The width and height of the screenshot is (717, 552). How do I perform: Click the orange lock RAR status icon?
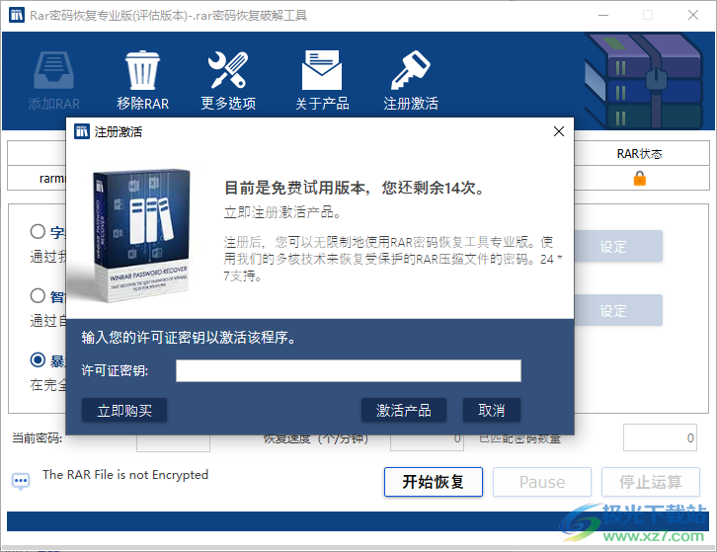coord(640,178)
